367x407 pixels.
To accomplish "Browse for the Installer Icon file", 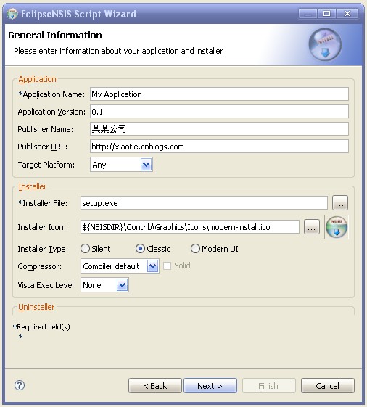I will click(x=311, y=227).
